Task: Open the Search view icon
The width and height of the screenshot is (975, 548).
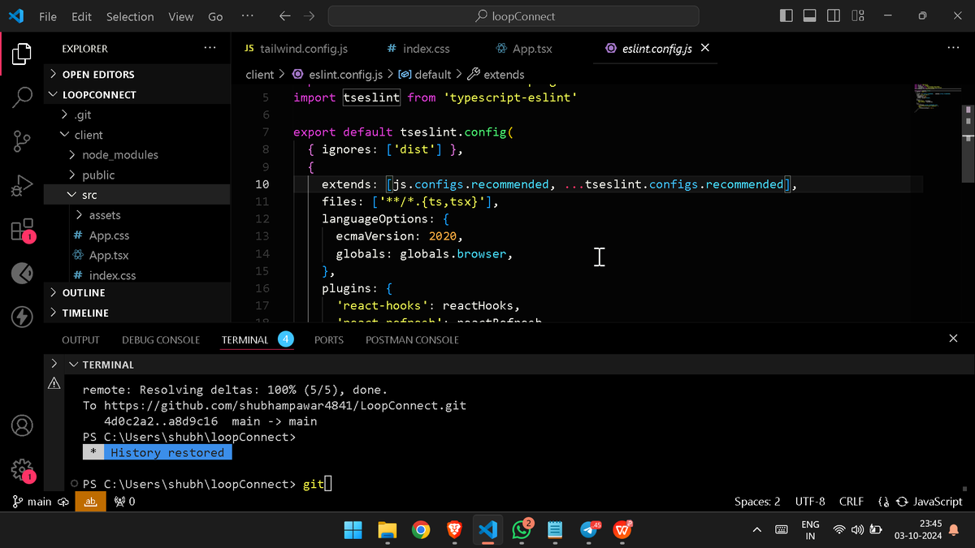Action: 22,97
